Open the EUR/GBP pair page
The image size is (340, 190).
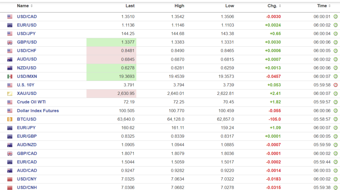27,136
